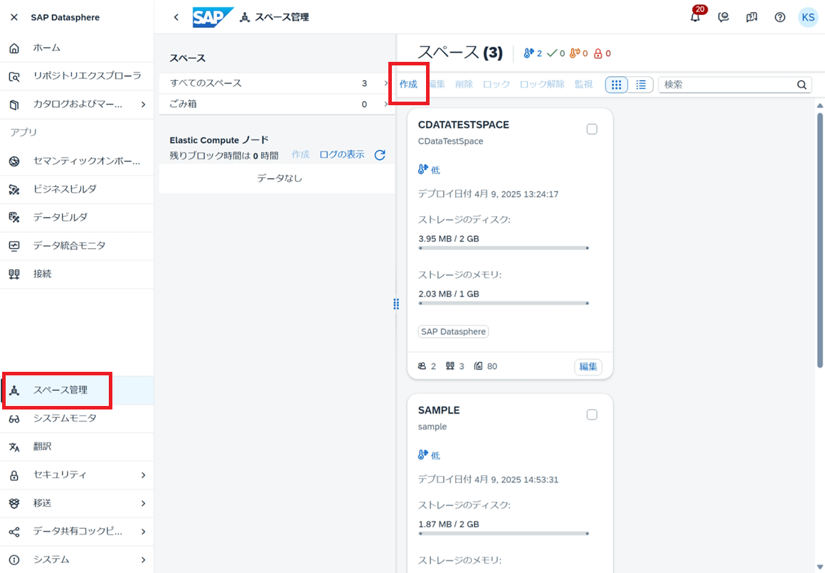
Task: Click 作成 to create a space
Action: click(408, 84)
